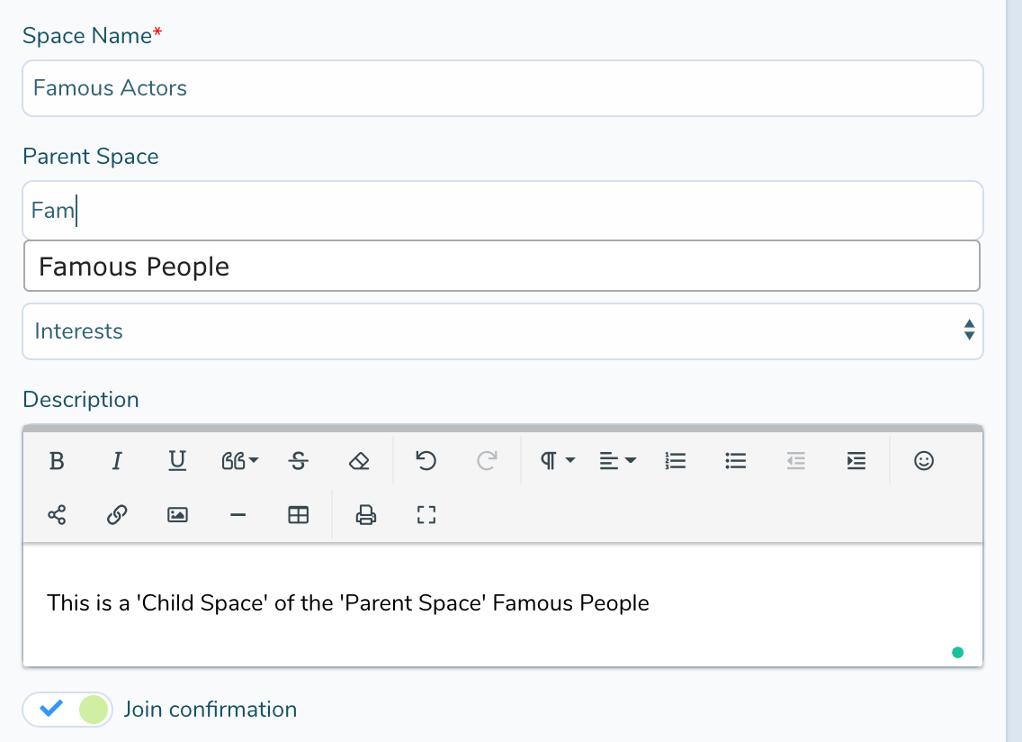1022x742 pixels.
Task: Insert a hyperlink
Action: pyautogui.click(x=117, y=515)
